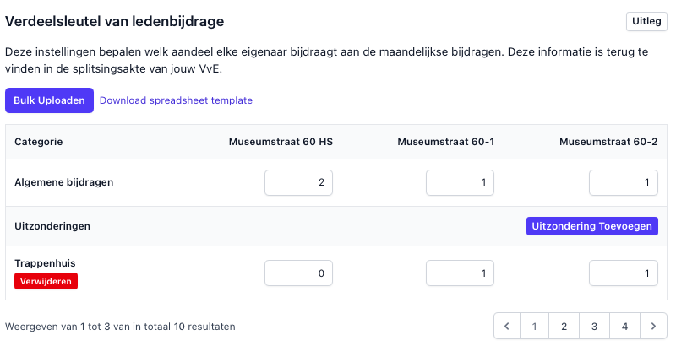Open Download spreadsheet template link
Image resolution: width=676 pixels, height=346 pixels.
tap(176, 100)
